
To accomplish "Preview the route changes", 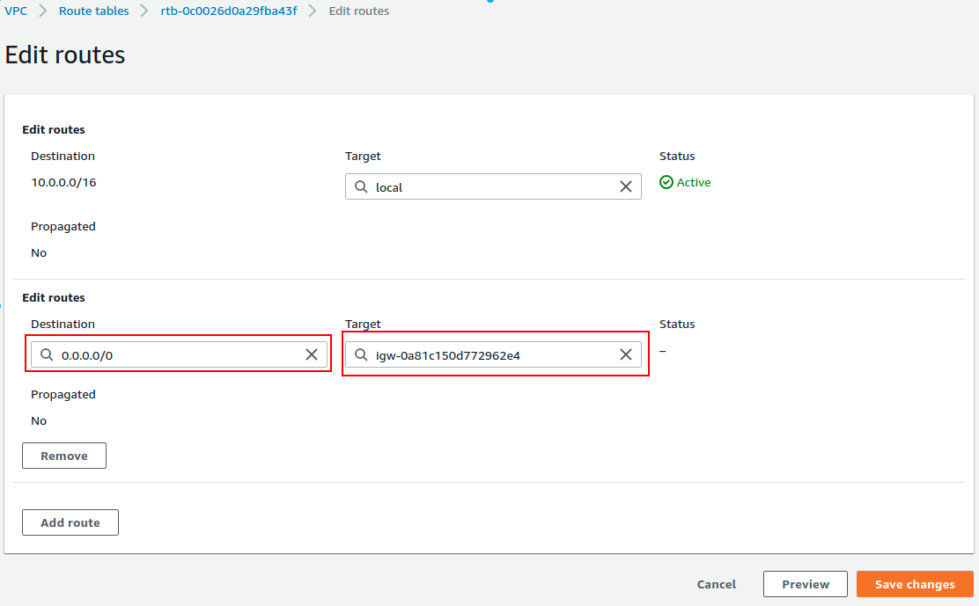I will [x=805, y=584].
